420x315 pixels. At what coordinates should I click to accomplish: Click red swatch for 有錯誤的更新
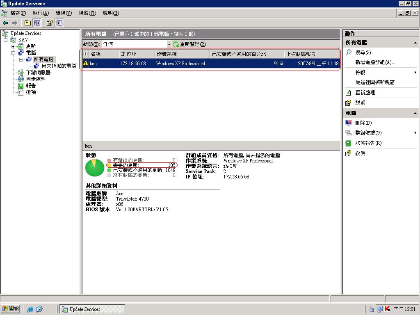pos(109,160)
